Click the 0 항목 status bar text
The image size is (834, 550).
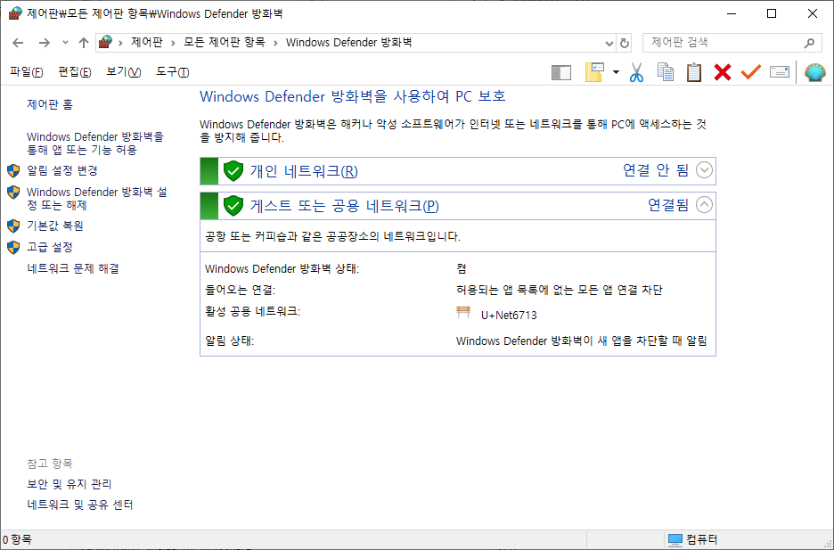[x=18, y=540]
